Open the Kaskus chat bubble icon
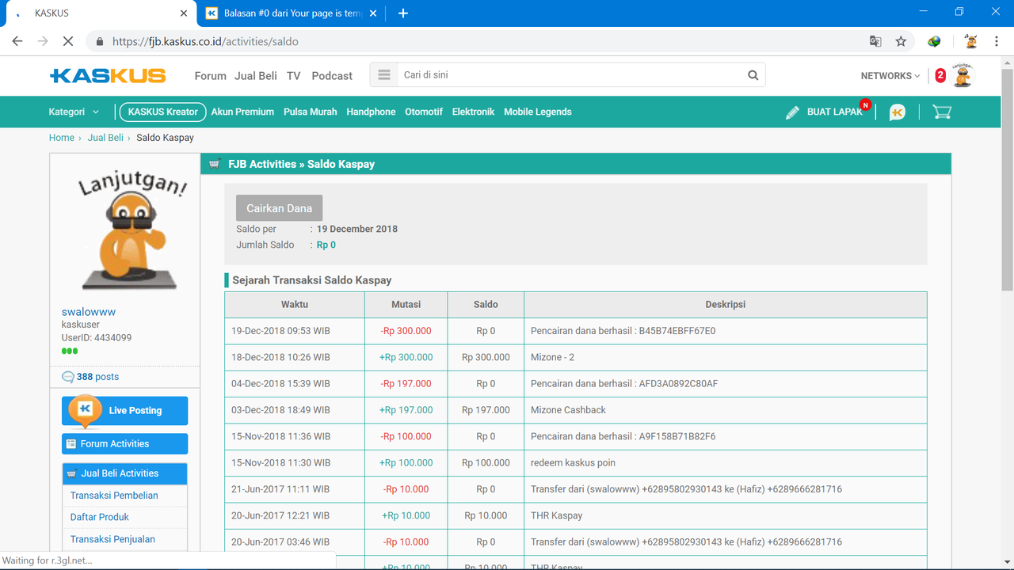Image resolution: width=1014 pixels, height=570 pixels. point(897,112)
